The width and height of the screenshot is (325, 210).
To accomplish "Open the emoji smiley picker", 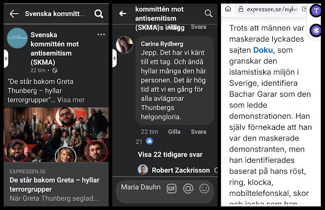I will click(204, 189).
